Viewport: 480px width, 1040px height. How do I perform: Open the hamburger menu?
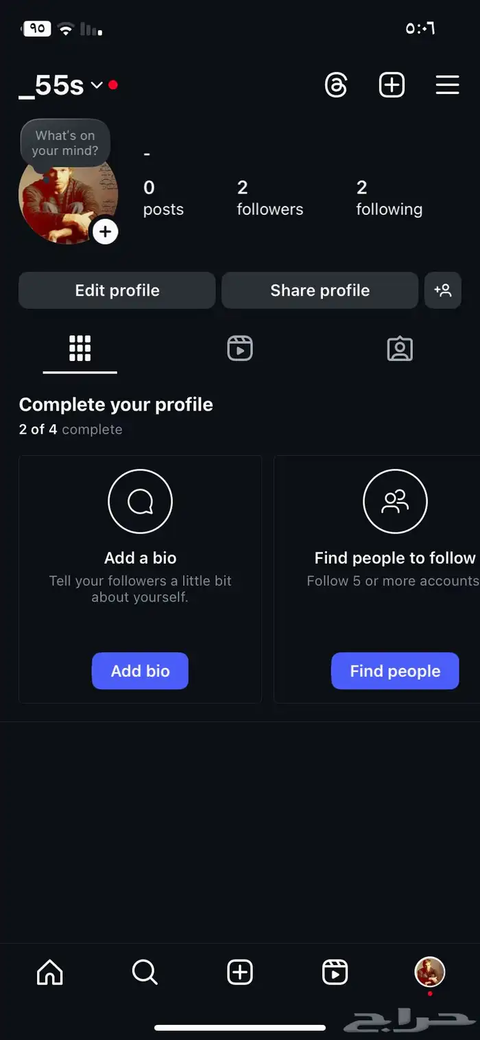tap(447, 85)
